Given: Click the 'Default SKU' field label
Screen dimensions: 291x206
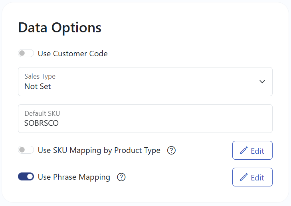Looking at the screenshot, I should (x=42, y=113).
